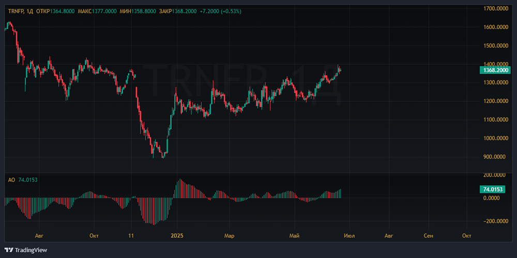Click the 1500.0000 price axis label

pyautogui.click(x=496, y=45)
